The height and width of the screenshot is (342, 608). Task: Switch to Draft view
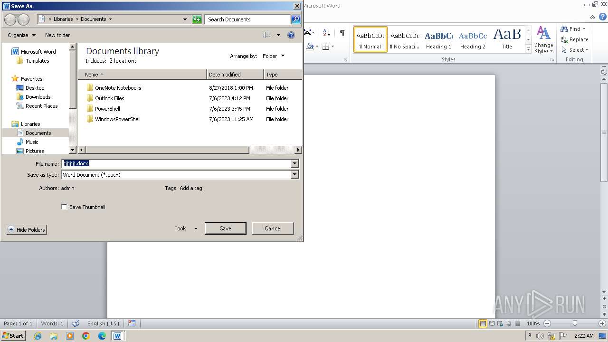coord(517,323)
